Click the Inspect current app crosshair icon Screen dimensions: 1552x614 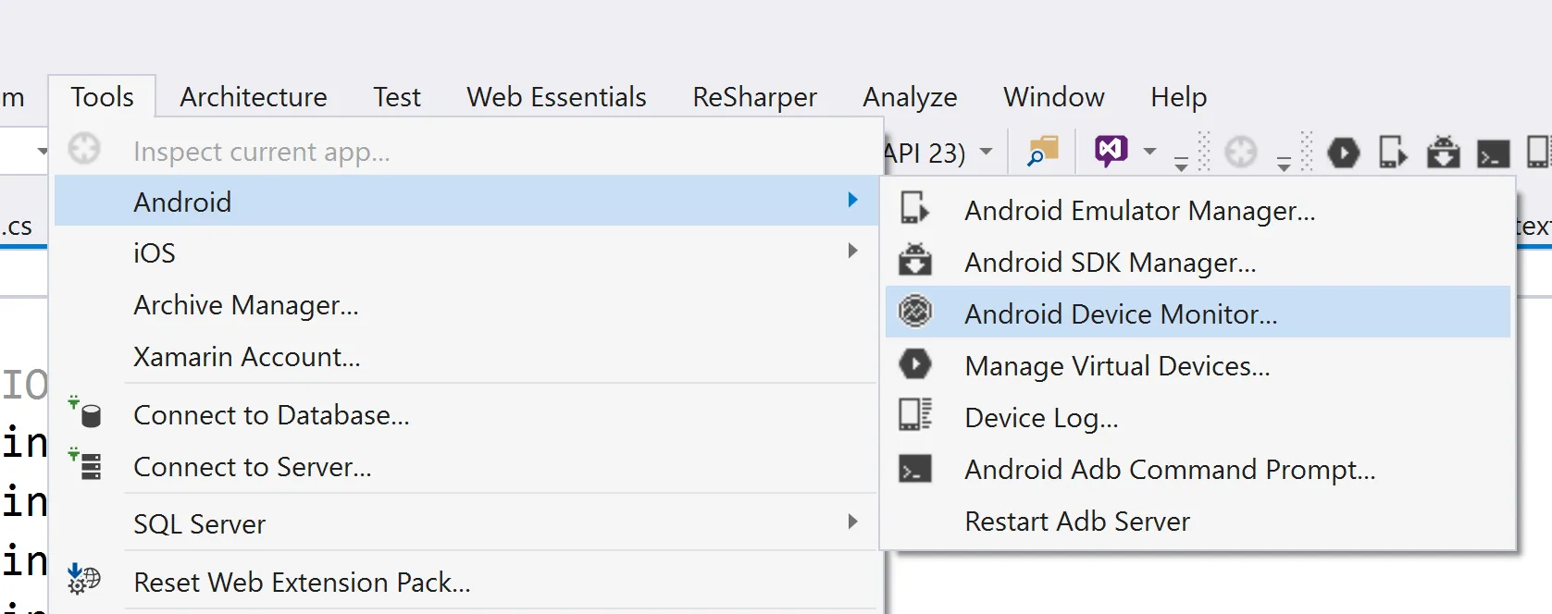pyautogui.click(x=84, y=149)
